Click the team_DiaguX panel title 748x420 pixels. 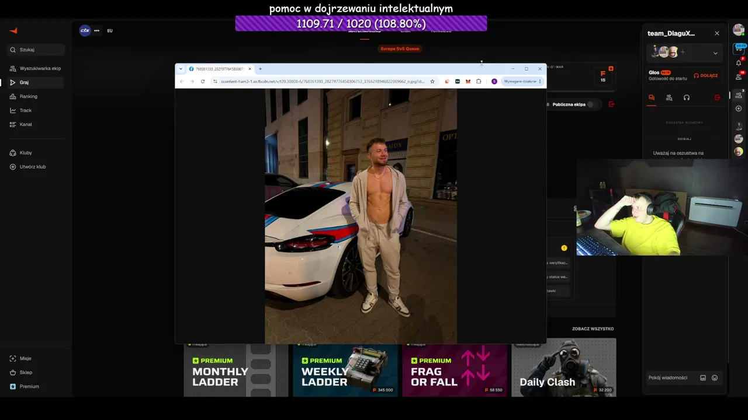[671, 33]
